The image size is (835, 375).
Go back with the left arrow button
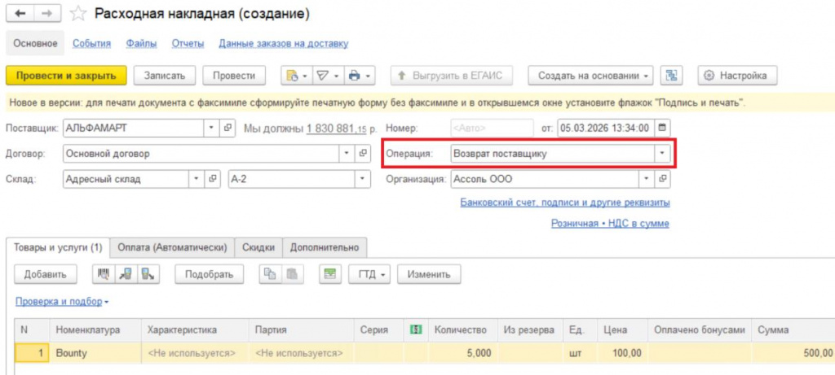pos(20,15)
